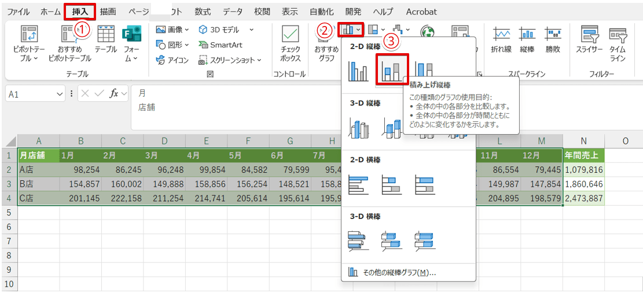Choose 2-D stacked bar chart
643x293 pixels.
[392, 184]
